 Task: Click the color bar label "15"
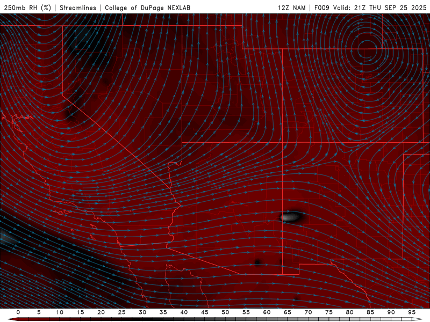80,312
